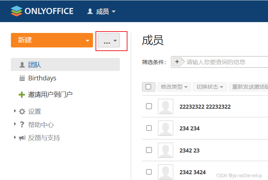Open member name 2342 3424
This screenshot has width=268, height=180.
192,172
